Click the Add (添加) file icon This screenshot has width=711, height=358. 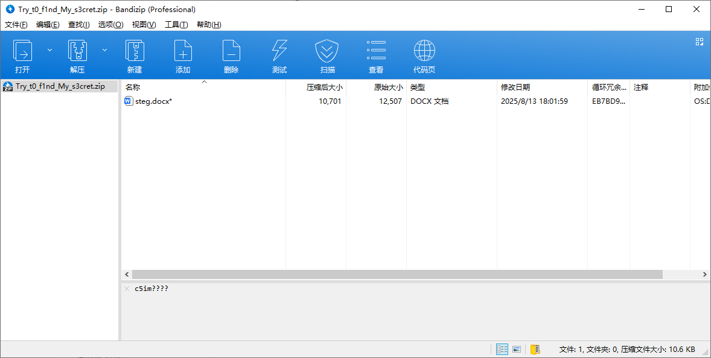pyautogui.click(x=183, y=50)
